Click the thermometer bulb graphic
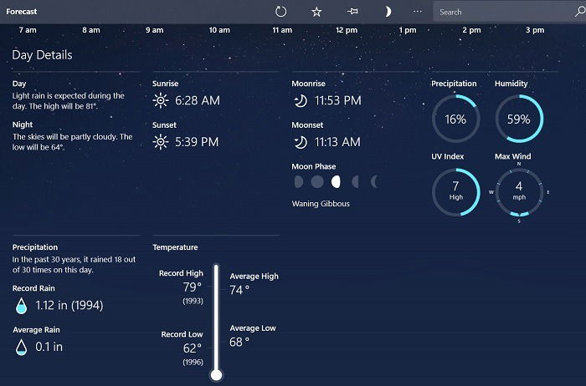Viewport: 586px width, 386px height. (x=216, y=375)
